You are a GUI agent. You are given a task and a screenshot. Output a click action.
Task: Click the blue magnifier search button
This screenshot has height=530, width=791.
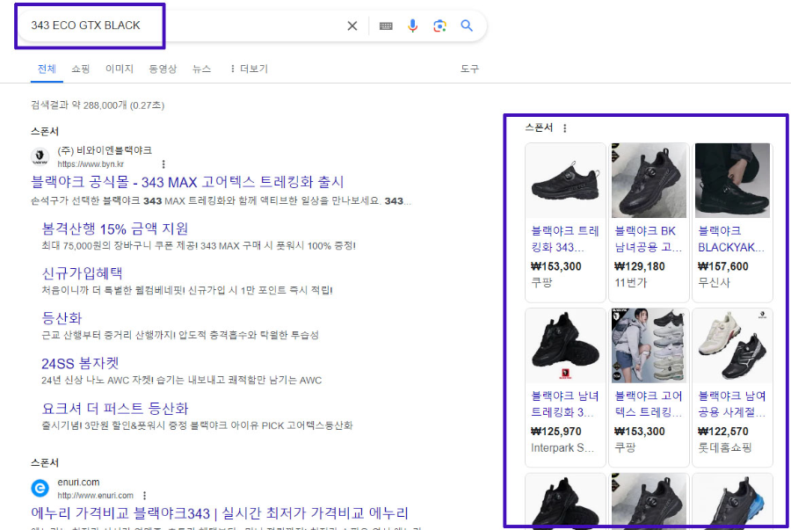click(467, 25)
